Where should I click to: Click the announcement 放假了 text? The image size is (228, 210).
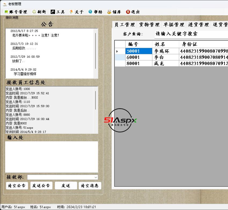18,61
